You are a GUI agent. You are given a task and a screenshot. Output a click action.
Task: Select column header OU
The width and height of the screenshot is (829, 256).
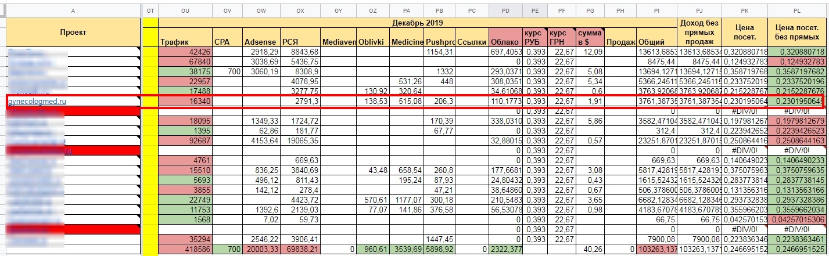point(185,11)
